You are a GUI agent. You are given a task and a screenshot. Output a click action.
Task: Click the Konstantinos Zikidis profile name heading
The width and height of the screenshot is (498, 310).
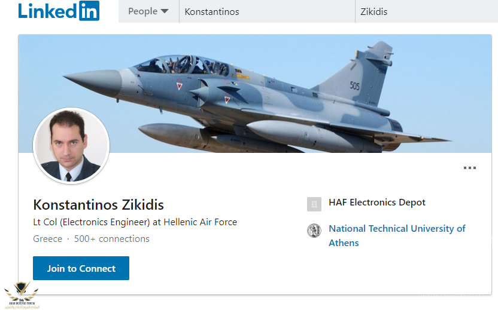[99, 204]
